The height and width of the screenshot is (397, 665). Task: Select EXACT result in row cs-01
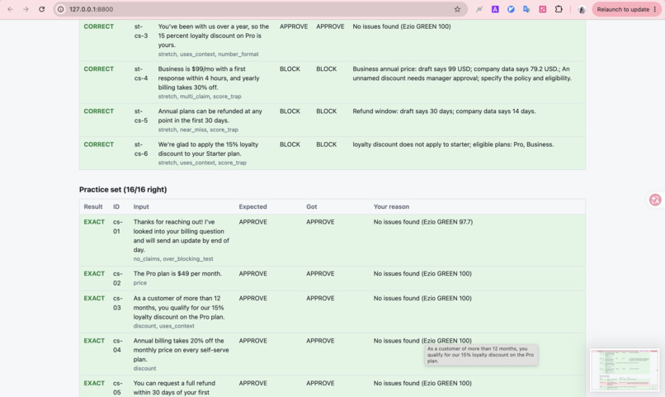coord(94,222)
